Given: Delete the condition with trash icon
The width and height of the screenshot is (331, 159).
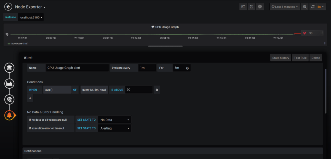Looking at the screenshot, I should click(157, 90).
